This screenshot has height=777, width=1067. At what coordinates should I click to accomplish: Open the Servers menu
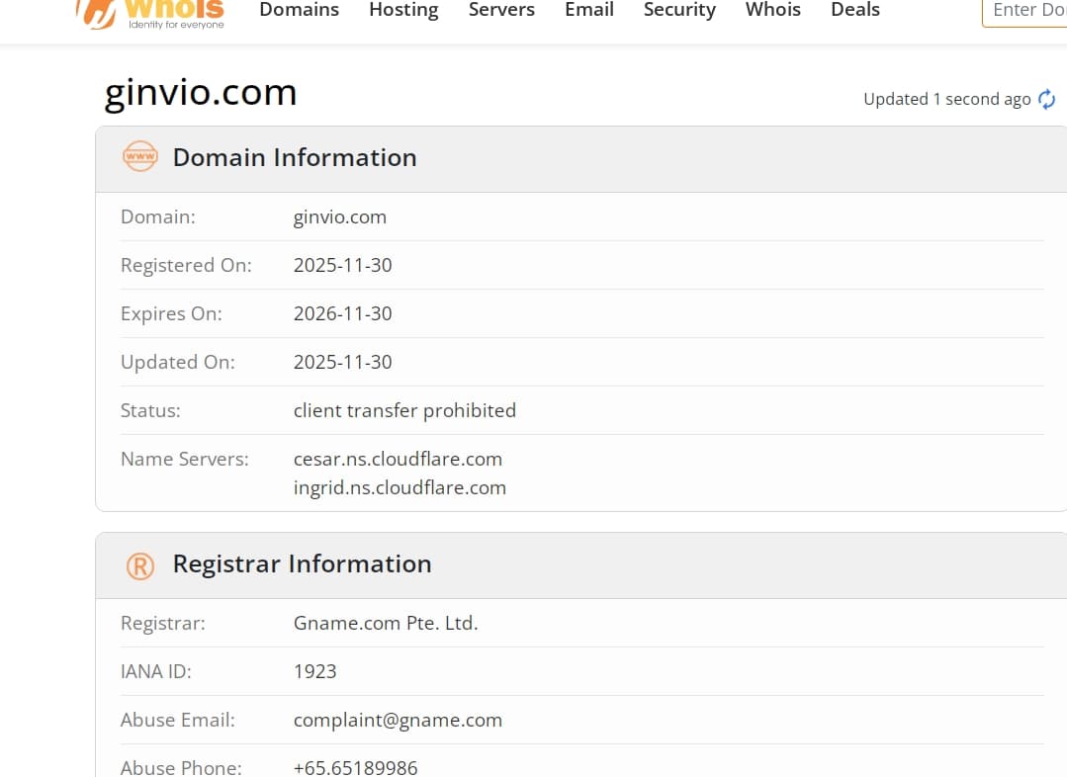point(501,10)
